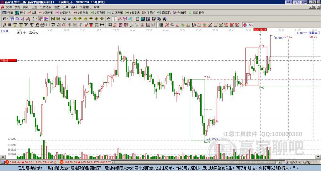Open the 六角形 hexagon tool
This screenshot has height=171, width=321.
pos(180,12)
